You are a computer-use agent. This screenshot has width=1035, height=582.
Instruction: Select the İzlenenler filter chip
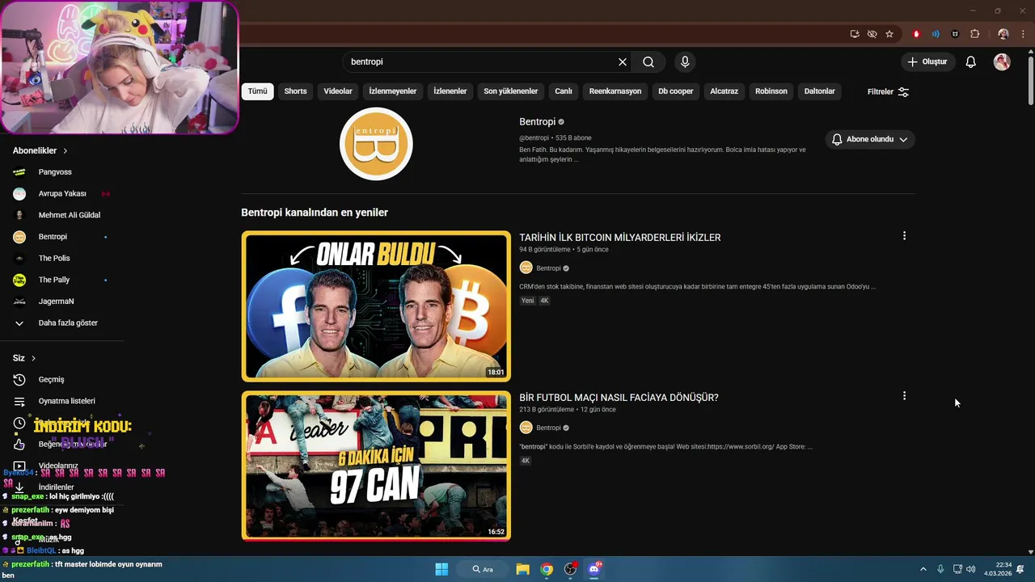point(450,91)
